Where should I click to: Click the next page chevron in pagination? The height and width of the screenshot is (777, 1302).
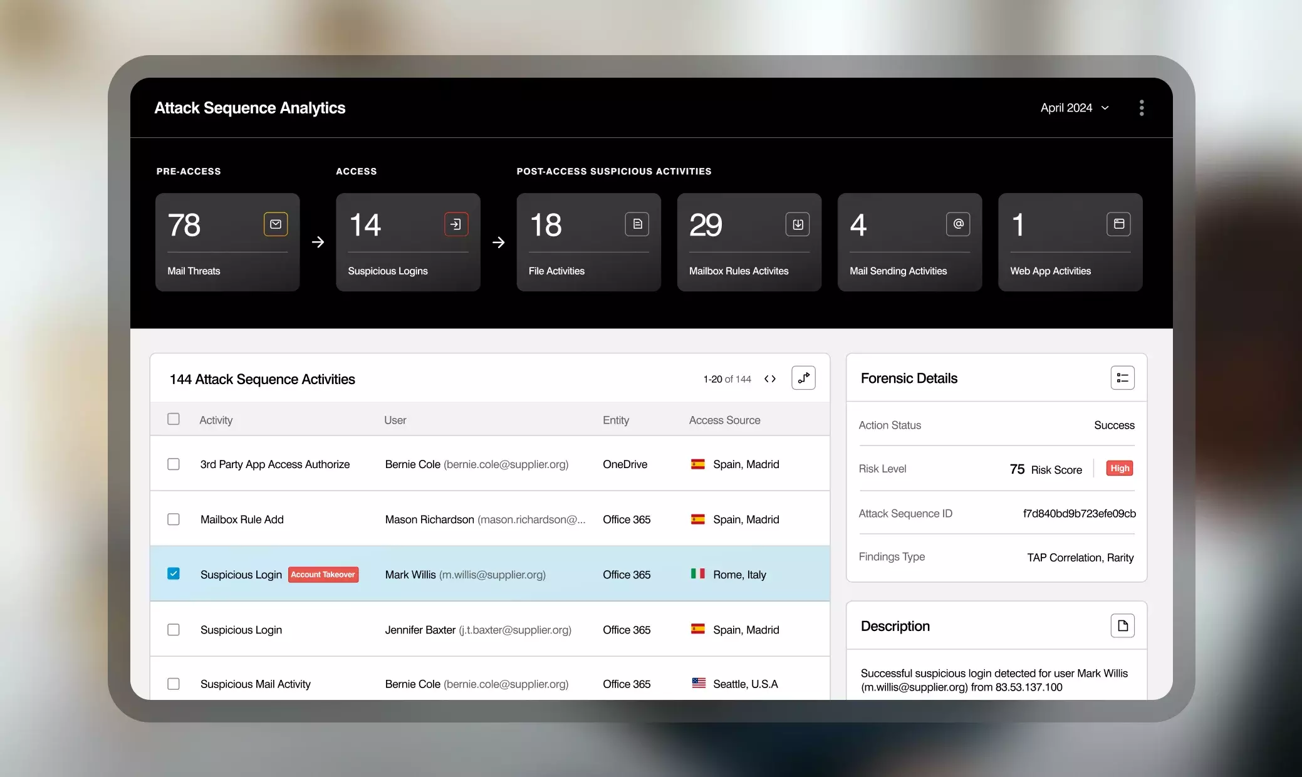pyautogui.click(x=773, y=379)
